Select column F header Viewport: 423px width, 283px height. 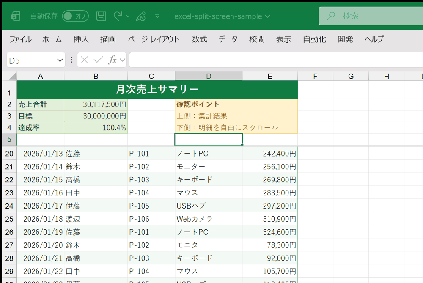click(x=315, y=76)
